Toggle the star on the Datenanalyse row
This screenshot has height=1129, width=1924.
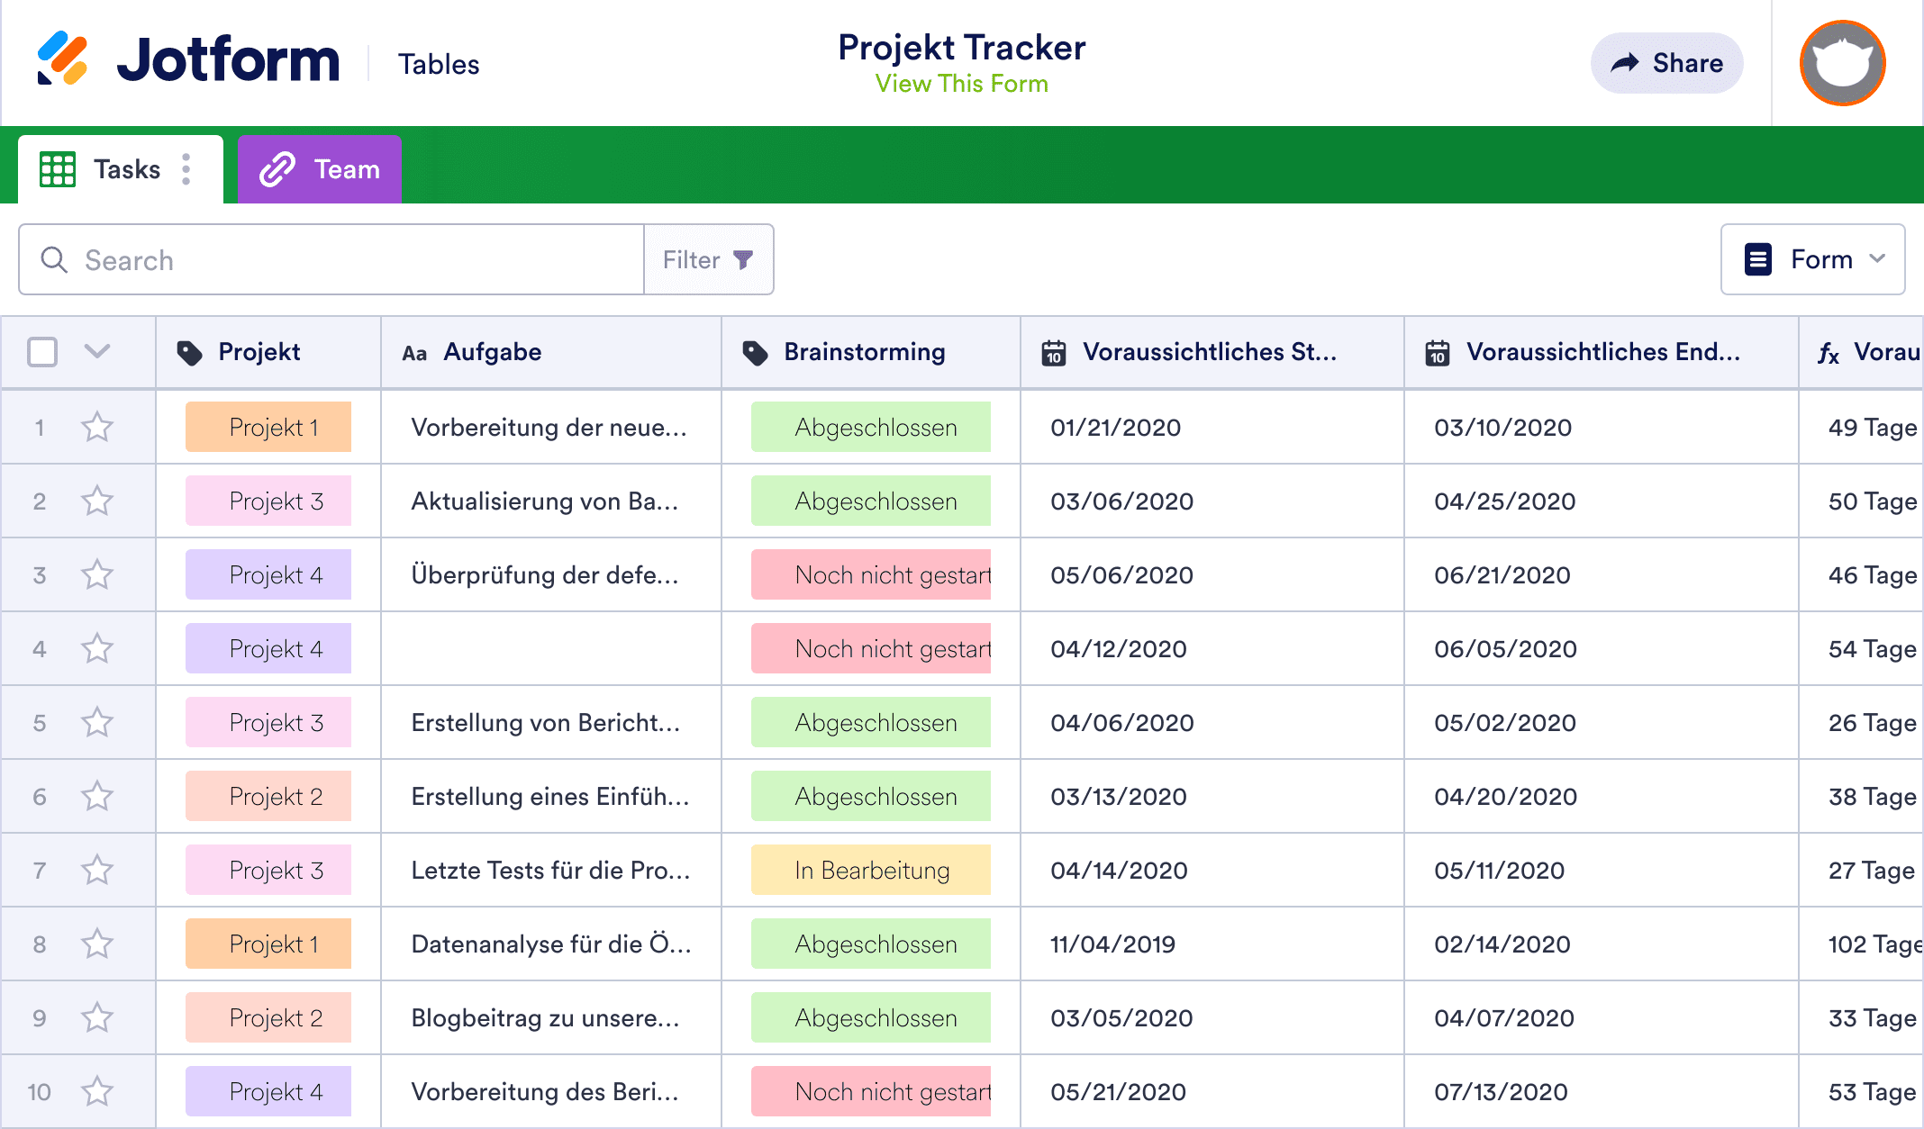(x=97, y=944)
